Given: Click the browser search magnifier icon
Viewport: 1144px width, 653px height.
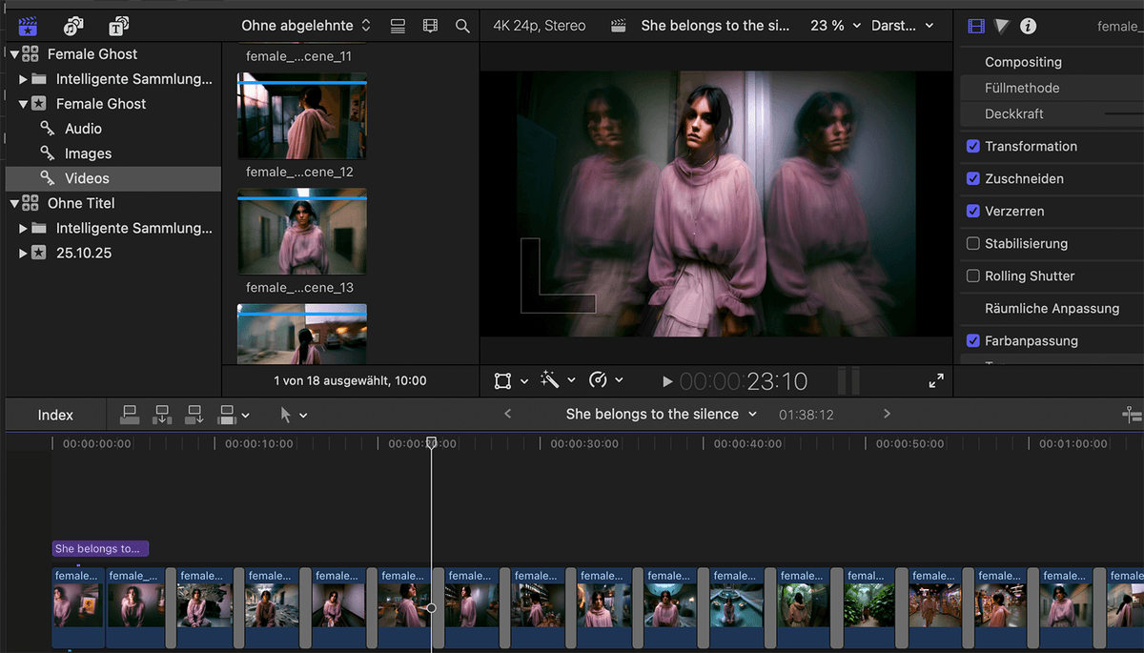Looking at the screenshot, I should point(462,26).
